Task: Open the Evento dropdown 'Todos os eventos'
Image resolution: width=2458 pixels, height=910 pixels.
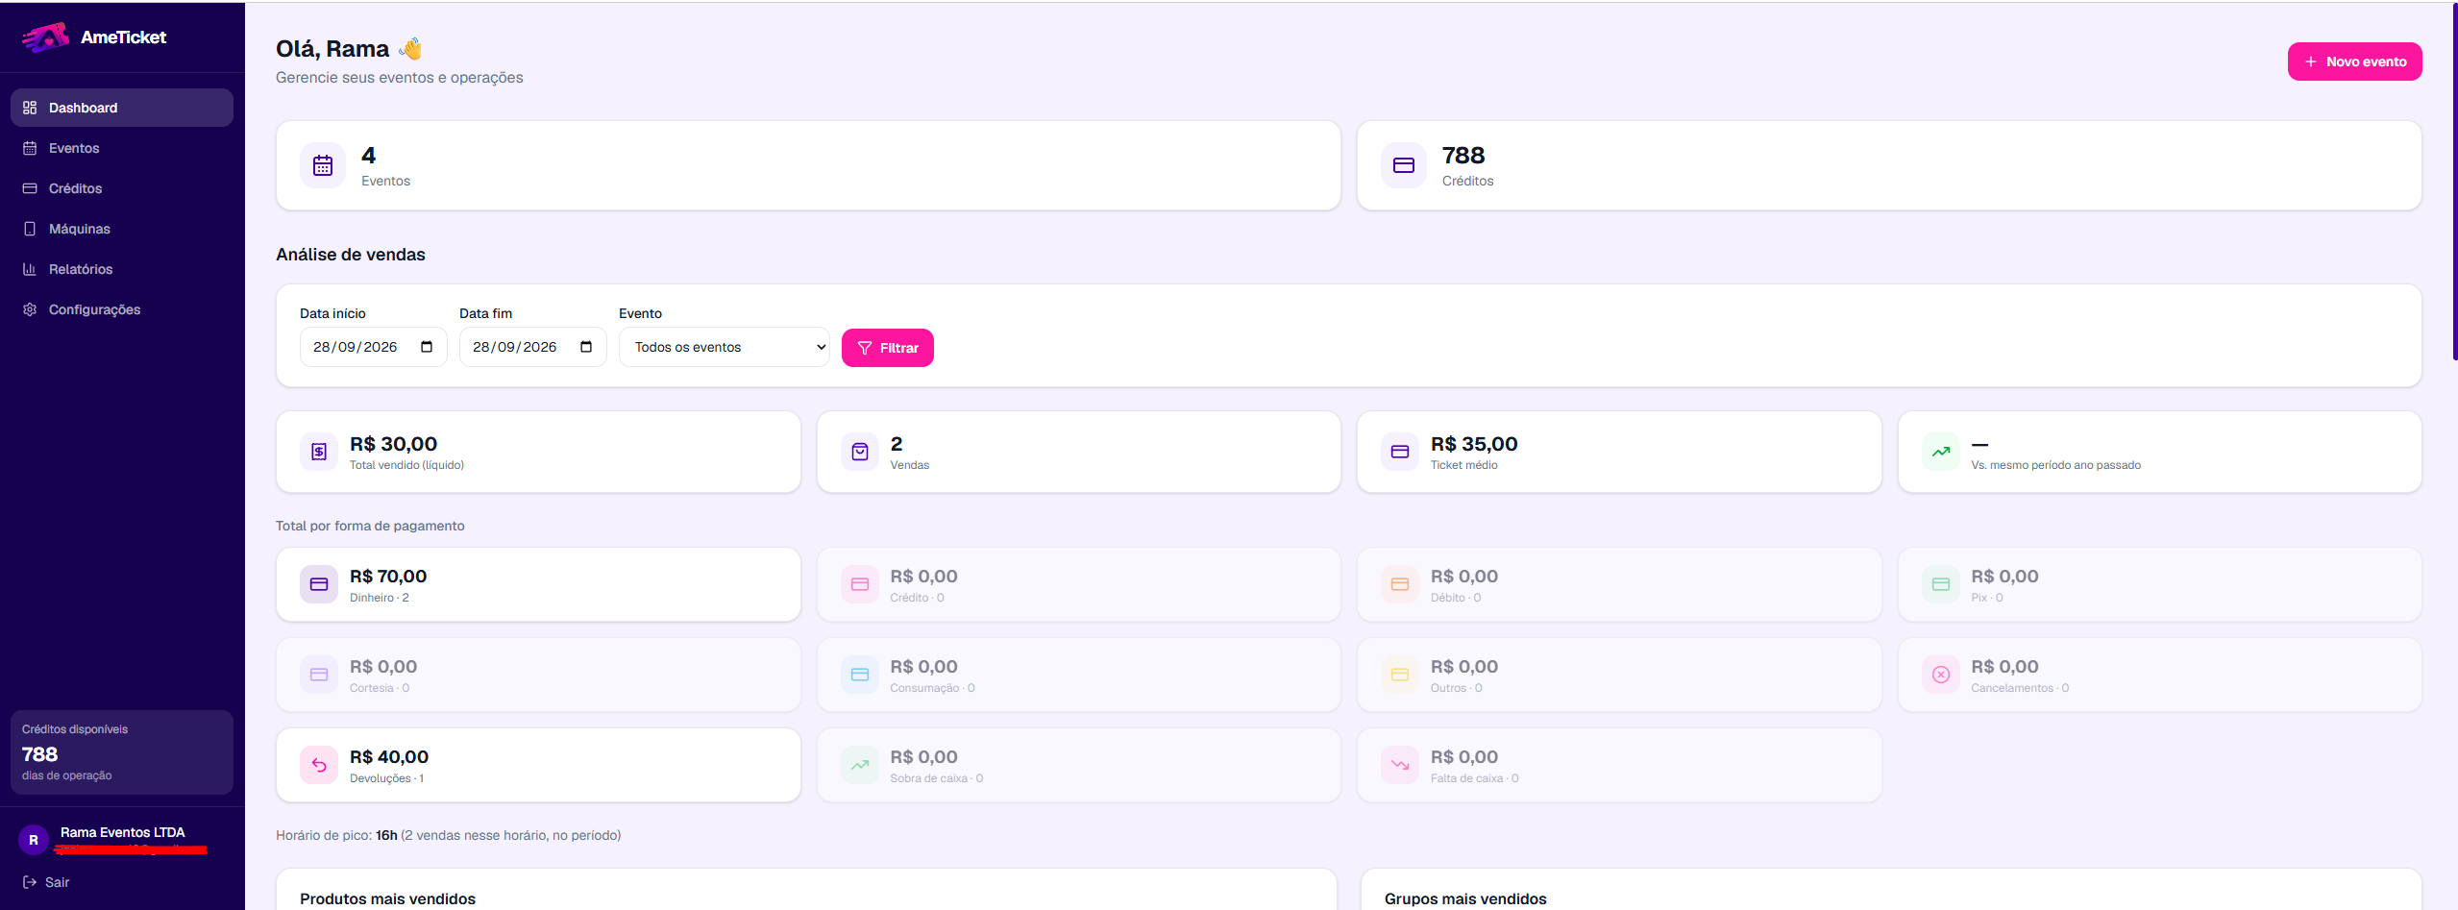Action: pyautogui.click(x=725, y=347)
